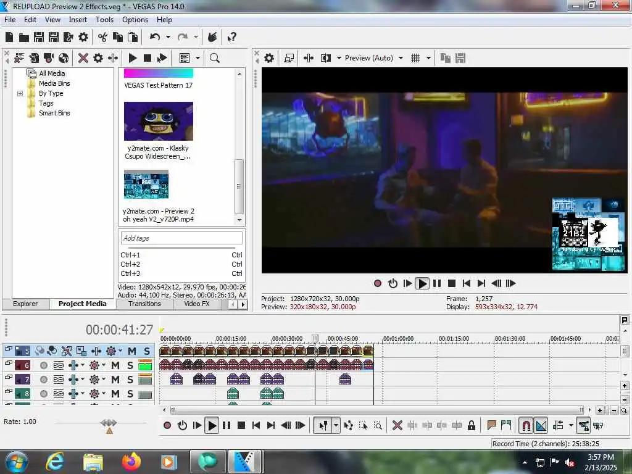Select the Smart Bins folder
The width and height of the screenshot is (632, 474).
click(54, 114)
